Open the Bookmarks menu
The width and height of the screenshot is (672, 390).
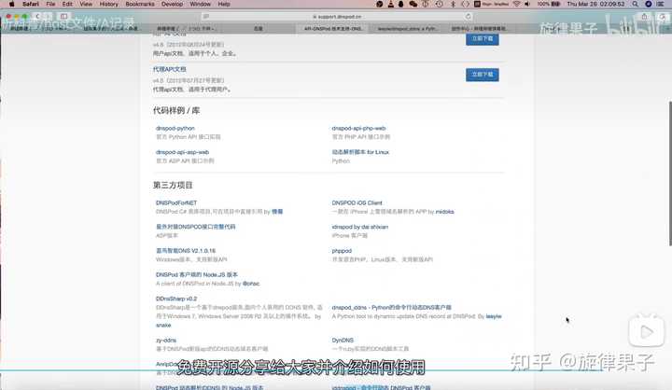(140, 4)
